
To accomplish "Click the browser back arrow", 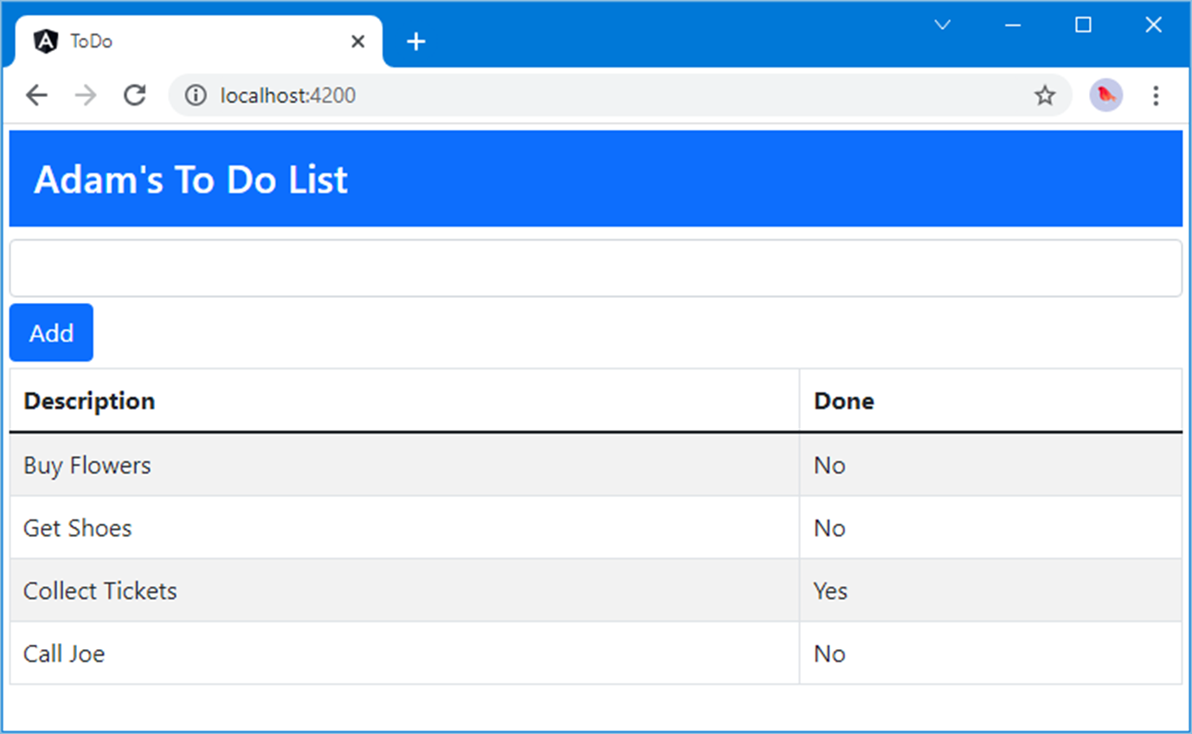I will coord(36,95).
